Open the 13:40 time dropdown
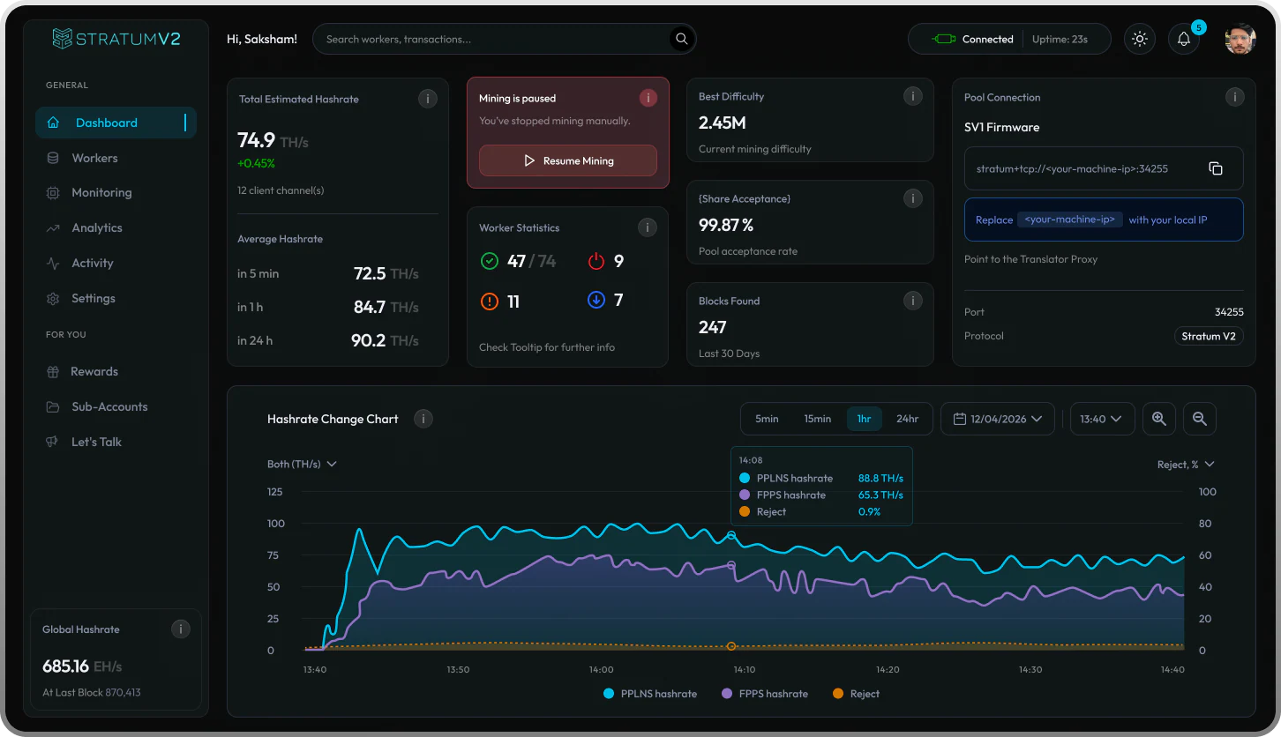Screen dimensions: 1281x737 pyautogui.click(x=1102, y=419)
